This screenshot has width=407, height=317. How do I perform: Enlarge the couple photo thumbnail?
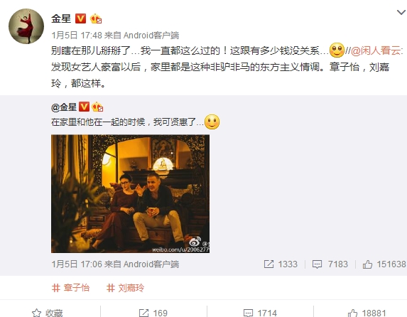[130, 193]
